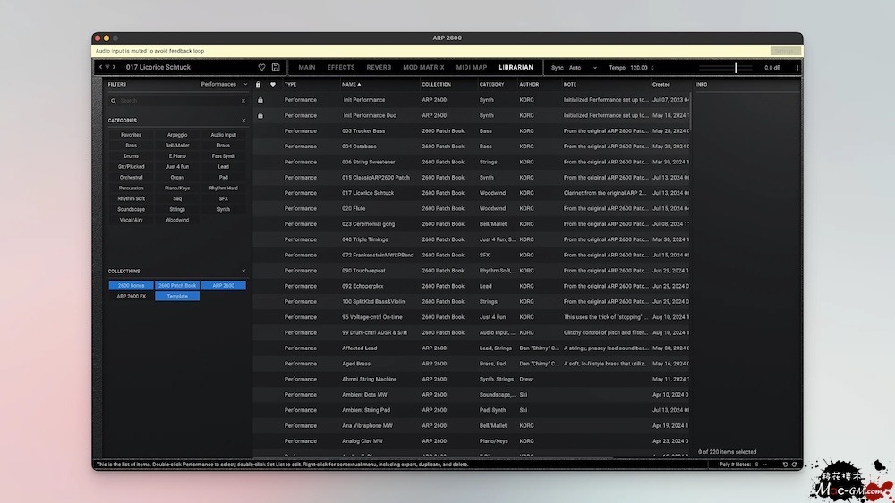Deselect the ARP 2600 collection filter
This screenshot has width=895, height=503.
coord(223,285)
